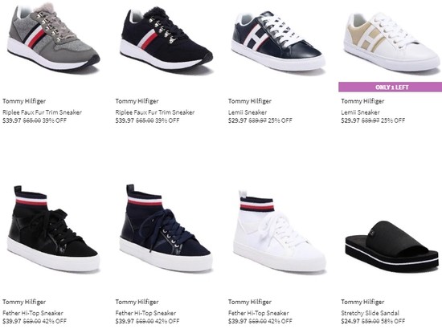Select Stretchy Slide Sandal product title
This screenshot has width=442, height=329.
point(370,313)
